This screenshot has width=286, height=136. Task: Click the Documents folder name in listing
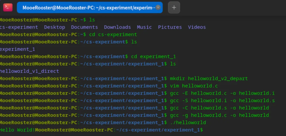(84, 27)
